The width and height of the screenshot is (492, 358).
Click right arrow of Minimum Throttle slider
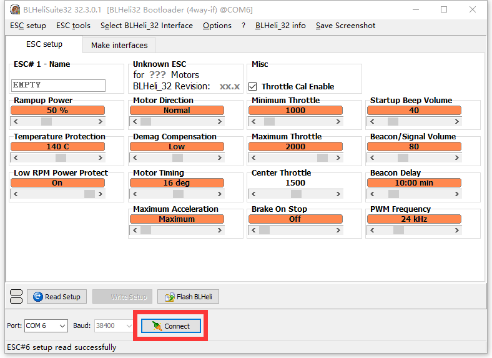click(338, 122)
